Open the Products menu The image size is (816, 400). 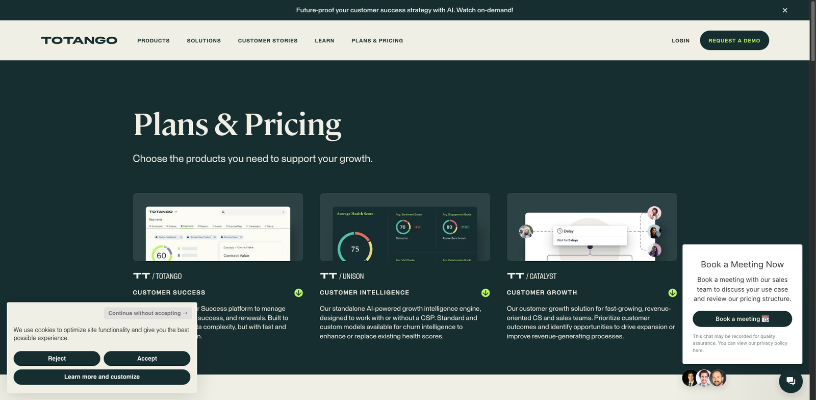coord(154,41)
